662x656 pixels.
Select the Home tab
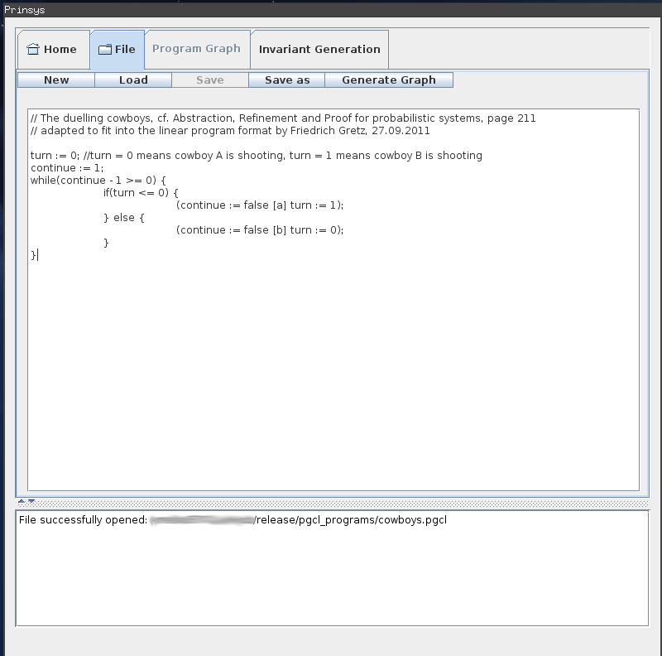point(53,49)
